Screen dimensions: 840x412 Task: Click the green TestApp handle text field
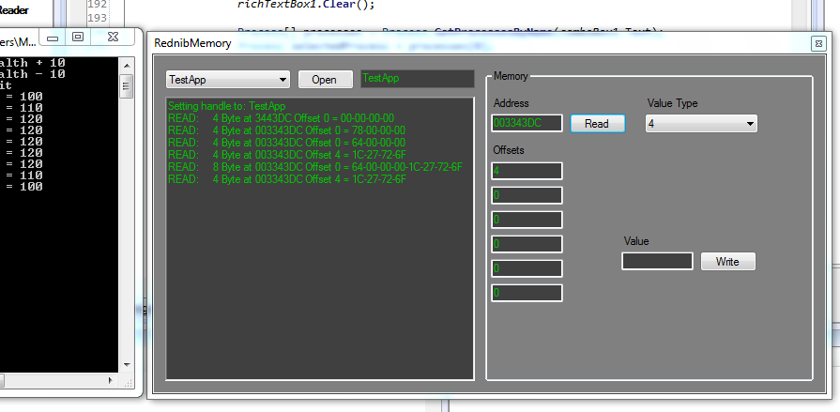pyautogui.click(x=417, y=79)
